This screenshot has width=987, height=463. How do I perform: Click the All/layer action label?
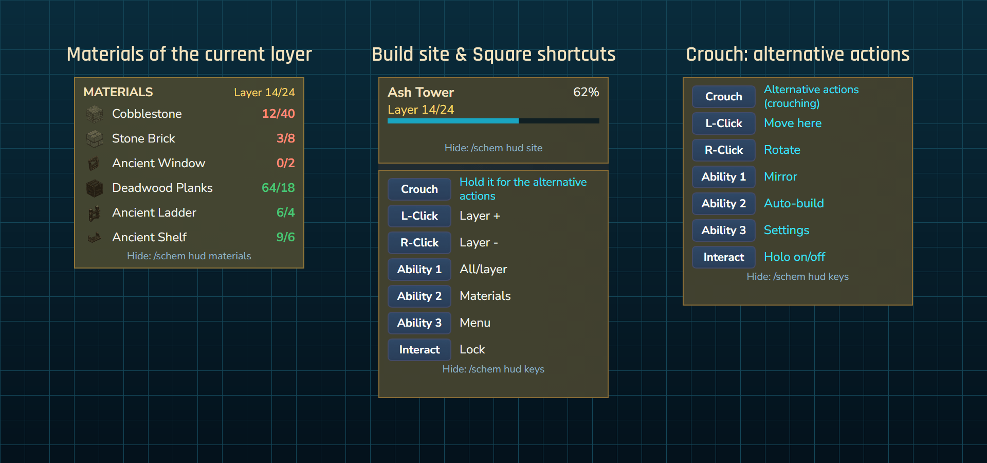483,269
